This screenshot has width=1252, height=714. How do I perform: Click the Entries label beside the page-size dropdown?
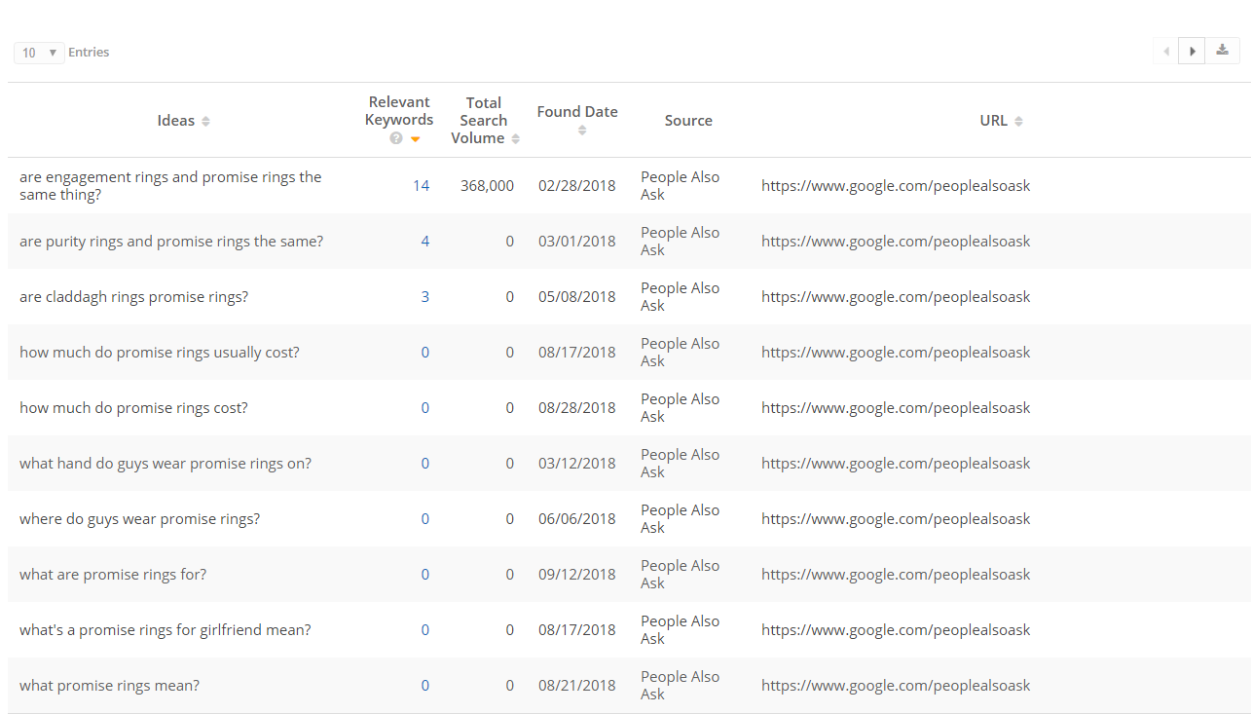(89, 53)
